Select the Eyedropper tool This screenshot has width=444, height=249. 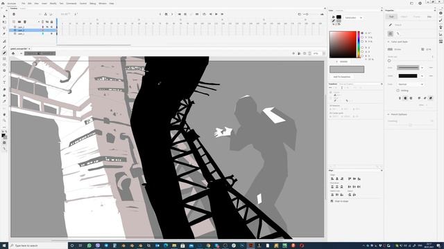4,102
